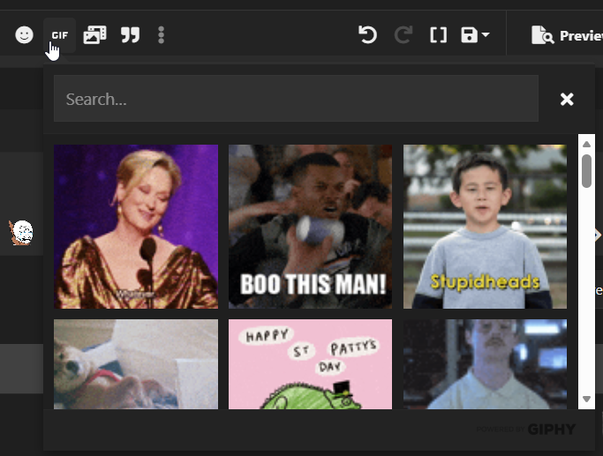Click the GIF list scrollbar thumb
Viewport: 603px width, 456px height.
(586, 171)
